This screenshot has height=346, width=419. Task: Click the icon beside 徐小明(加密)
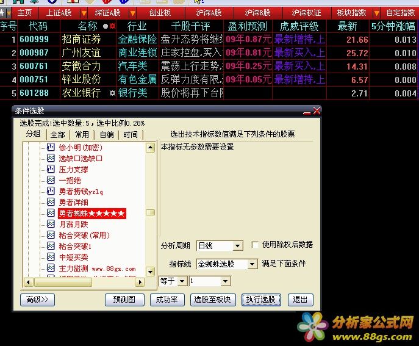click(x=51, y=147)
